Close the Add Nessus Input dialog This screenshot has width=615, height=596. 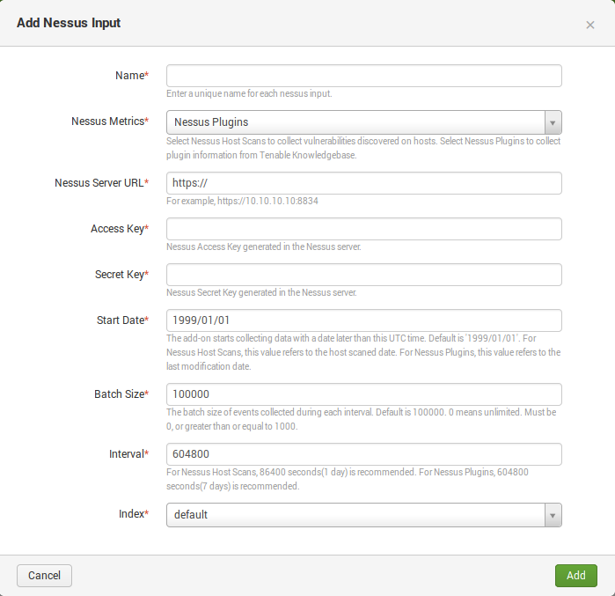point(589,26)
